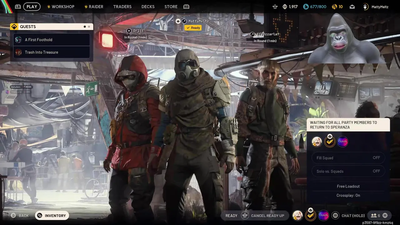This screenshot has width=400, height=225.
Task: Click the MattyMeltz name in the top bar
Action: click(380, 7)
